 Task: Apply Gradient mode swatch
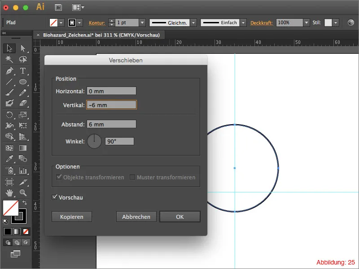click(x=17, y=232)
